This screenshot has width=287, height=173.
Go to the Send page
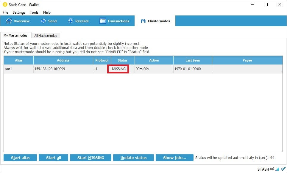pyautogui.click(x=49, y=21)
